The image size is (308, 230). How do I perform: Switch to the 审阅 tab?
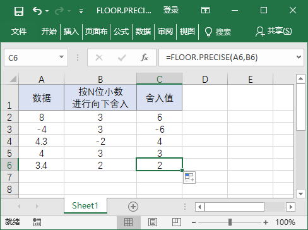pyautogui.click(x=165, y=32)
